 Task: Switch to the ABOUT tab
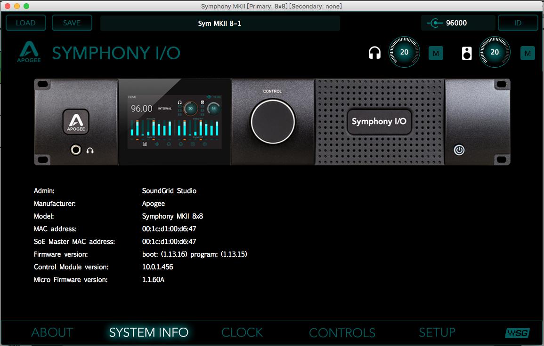click(52, 333)
